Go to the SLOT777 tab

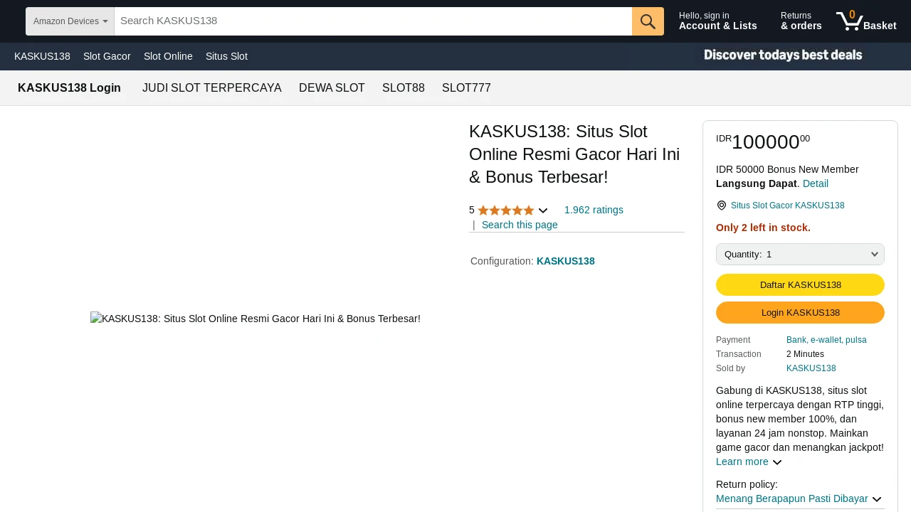(466, 88)
